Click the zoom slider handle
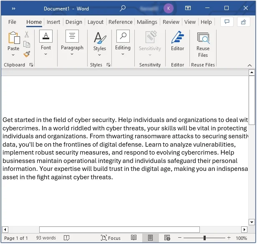The image size is (257, 244). (204, 238)
